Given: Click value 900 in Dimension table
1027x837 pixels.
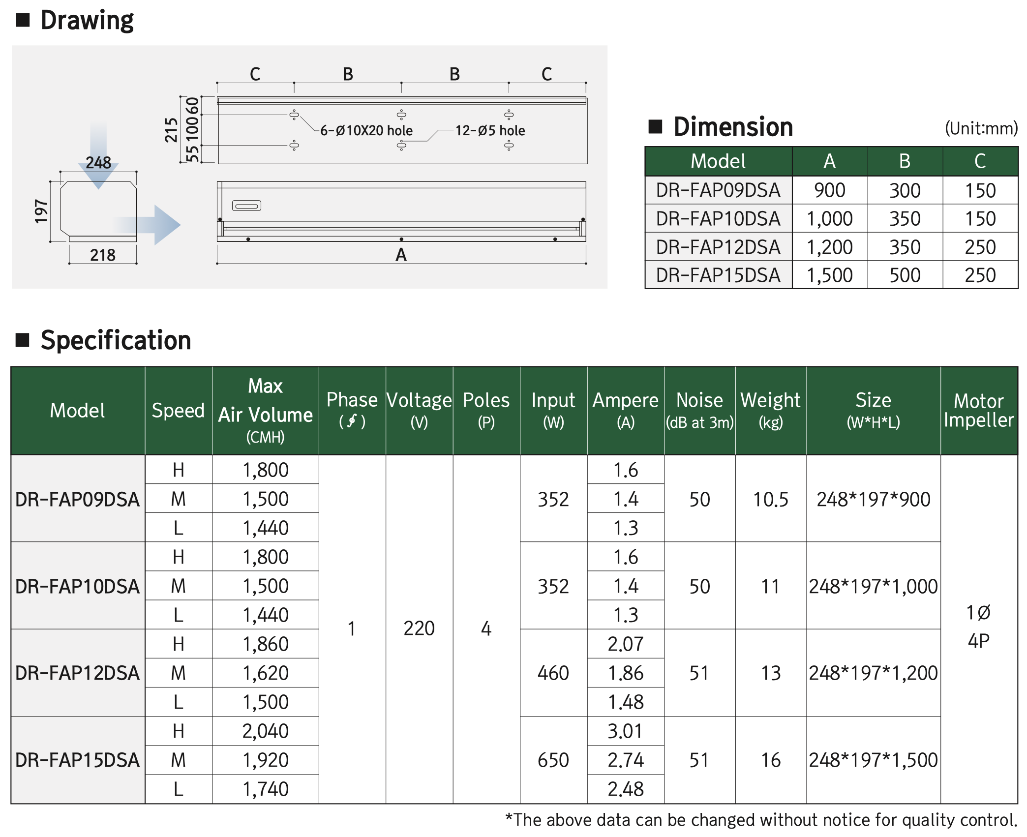Looking at the screenshot, I should (830, 190).
